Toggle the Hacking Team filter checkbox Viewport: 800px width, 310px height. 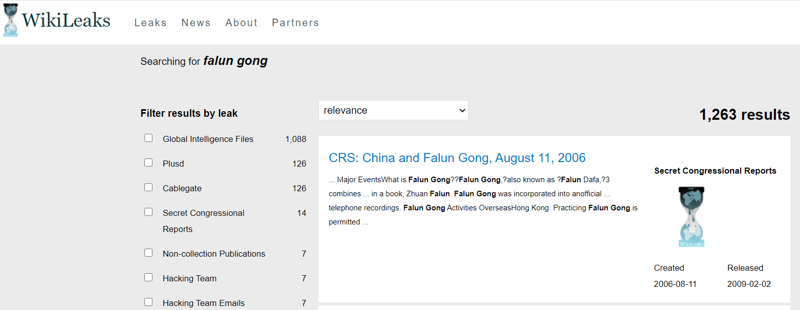click(x=148, y=277)
